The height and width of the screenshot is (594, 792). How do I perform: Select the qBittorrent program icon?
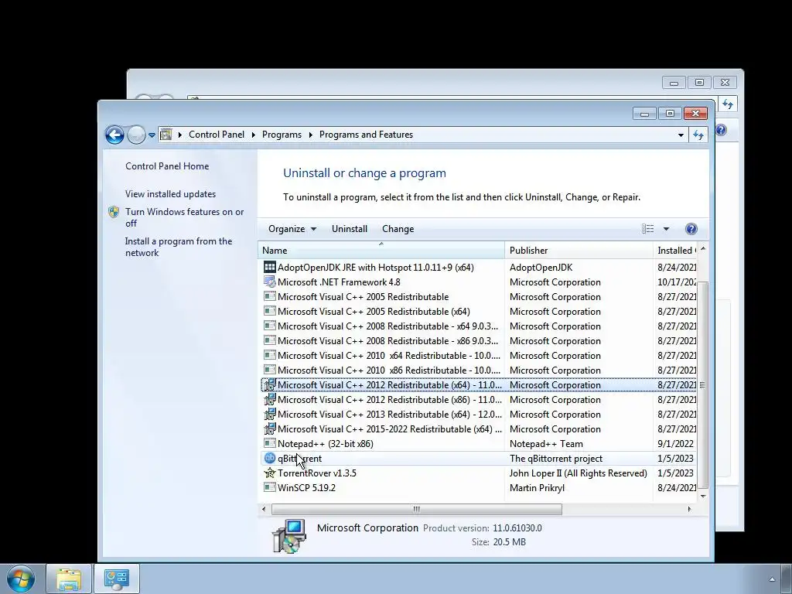[x=270, y=458]
